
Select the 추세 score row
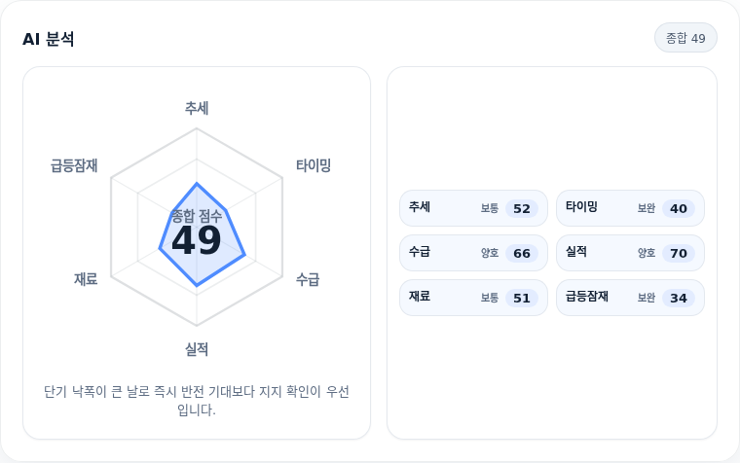pyautogui.click(x=473, y=208)
